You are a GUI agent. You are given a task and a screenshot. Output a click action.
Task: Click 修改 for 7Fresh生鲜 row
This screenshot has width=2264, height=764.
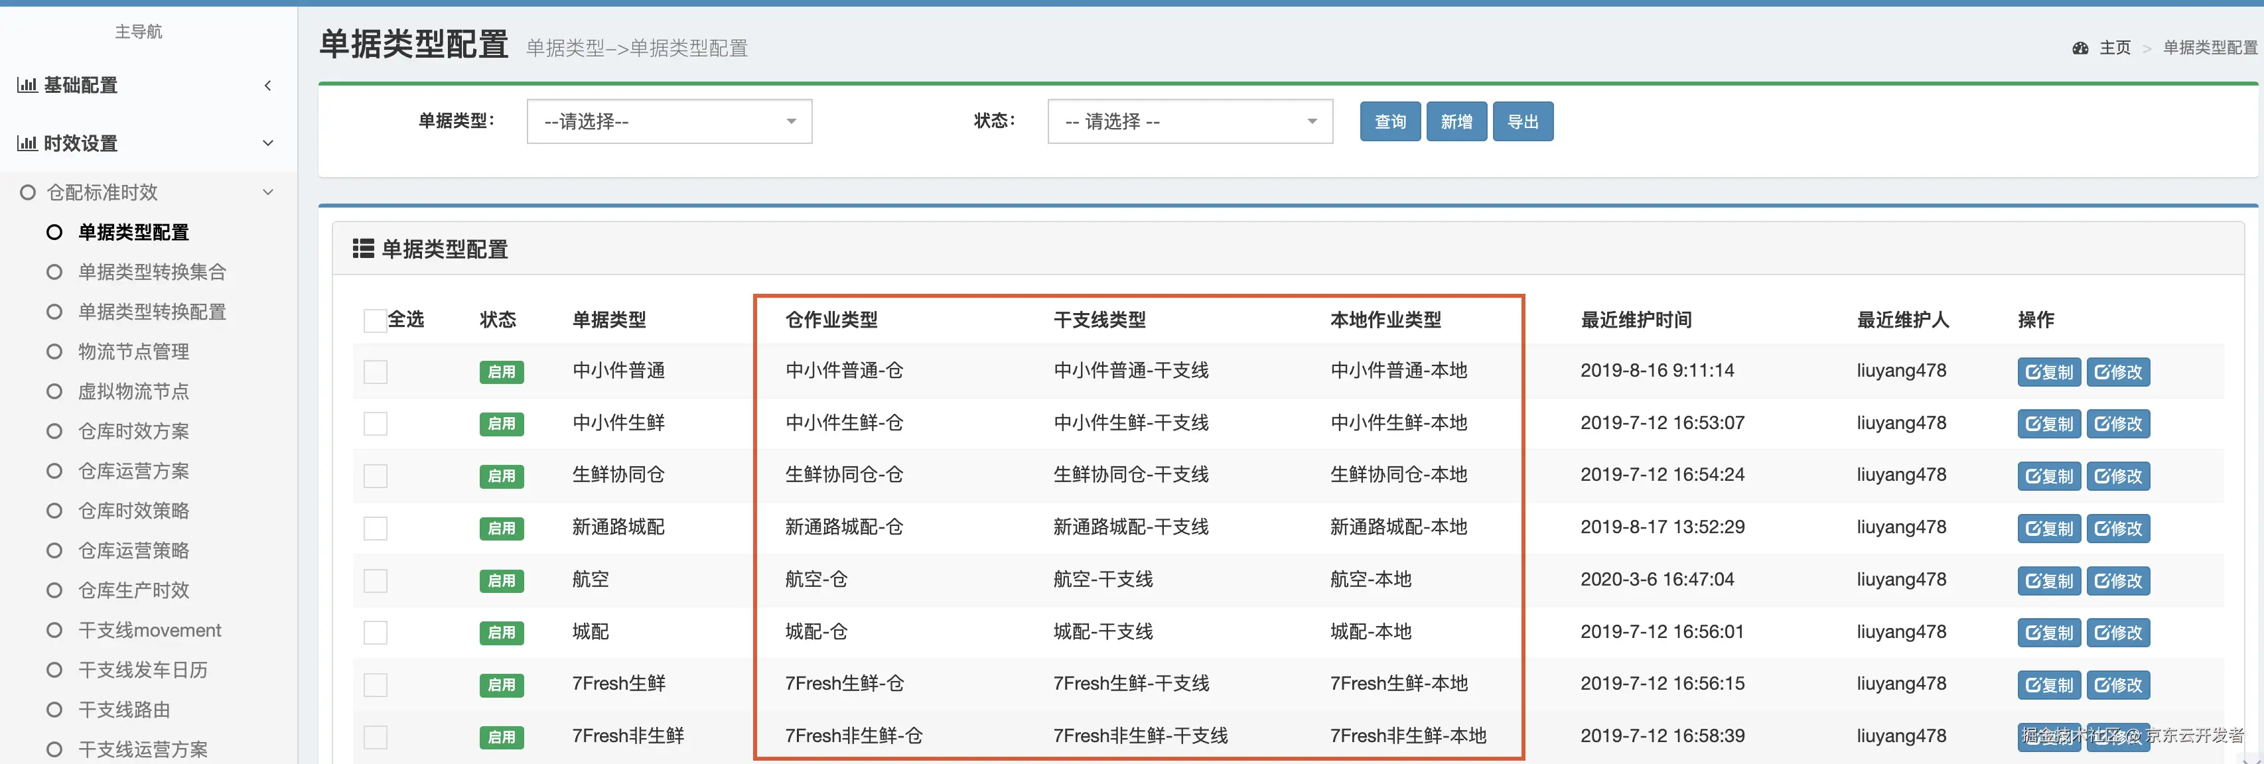(x=2117, y=686)
